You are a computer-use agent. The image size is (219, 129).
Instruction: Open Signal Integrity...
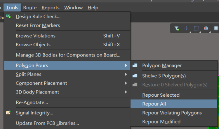click(67, 113)
